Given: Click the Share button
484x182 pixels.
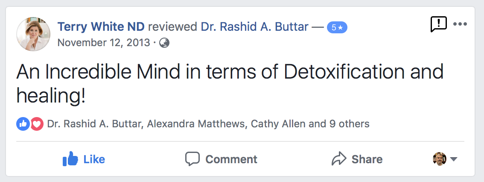Looking at the screenshot, I should click(357, 159).
